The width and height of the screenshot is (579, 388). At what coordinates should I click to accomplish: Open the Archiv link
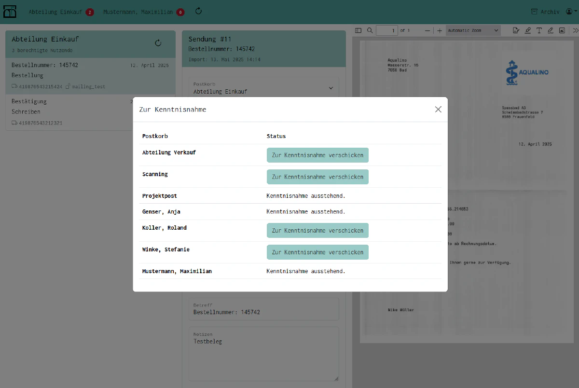coord(545,12)
